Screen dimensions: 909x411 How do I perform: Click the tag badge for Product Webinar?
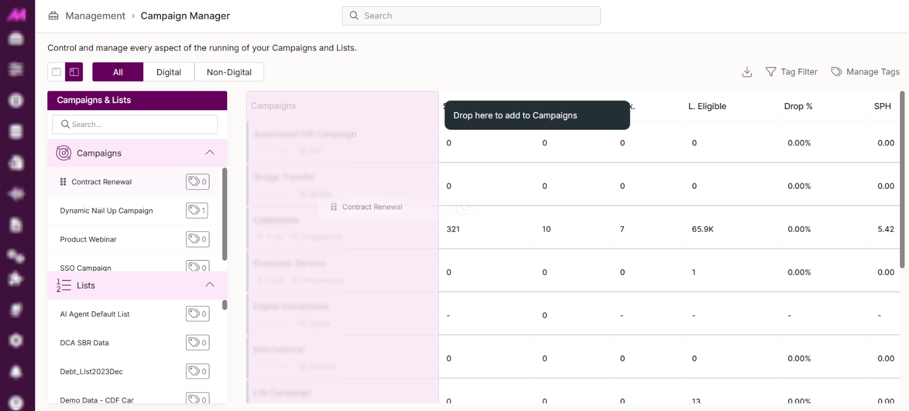coord(197,239)
